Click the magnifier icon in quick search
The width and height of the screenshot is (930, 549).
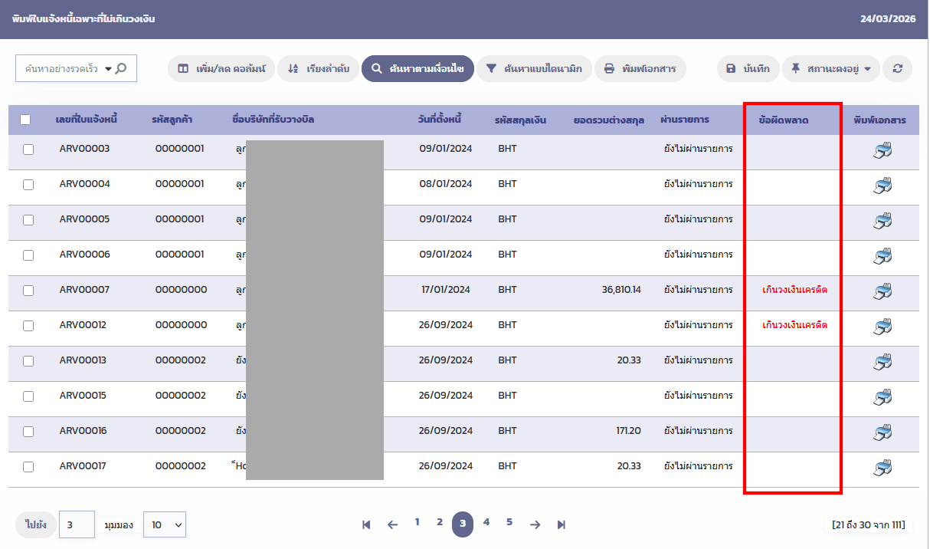121,68
